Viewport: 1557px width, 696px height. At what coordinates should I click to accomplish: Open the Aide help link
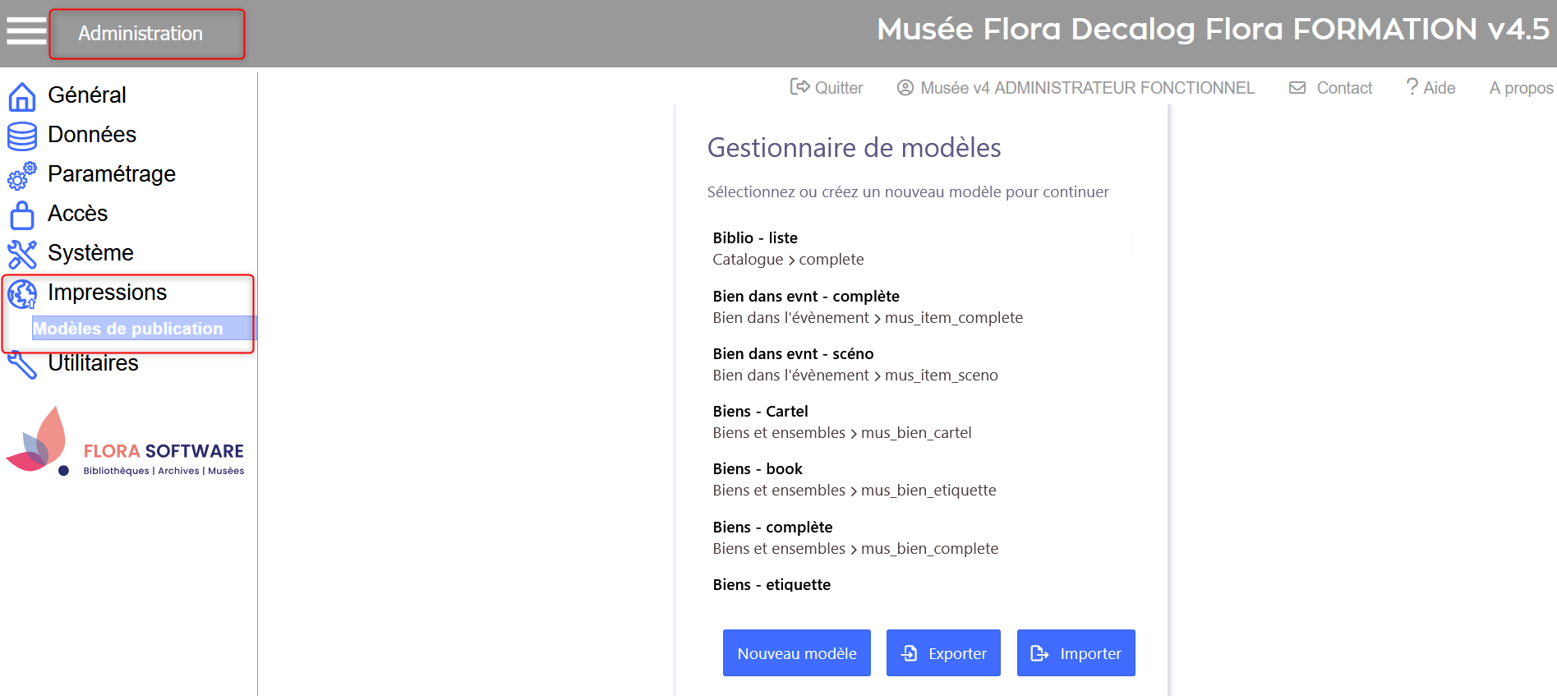[1430, 88]
